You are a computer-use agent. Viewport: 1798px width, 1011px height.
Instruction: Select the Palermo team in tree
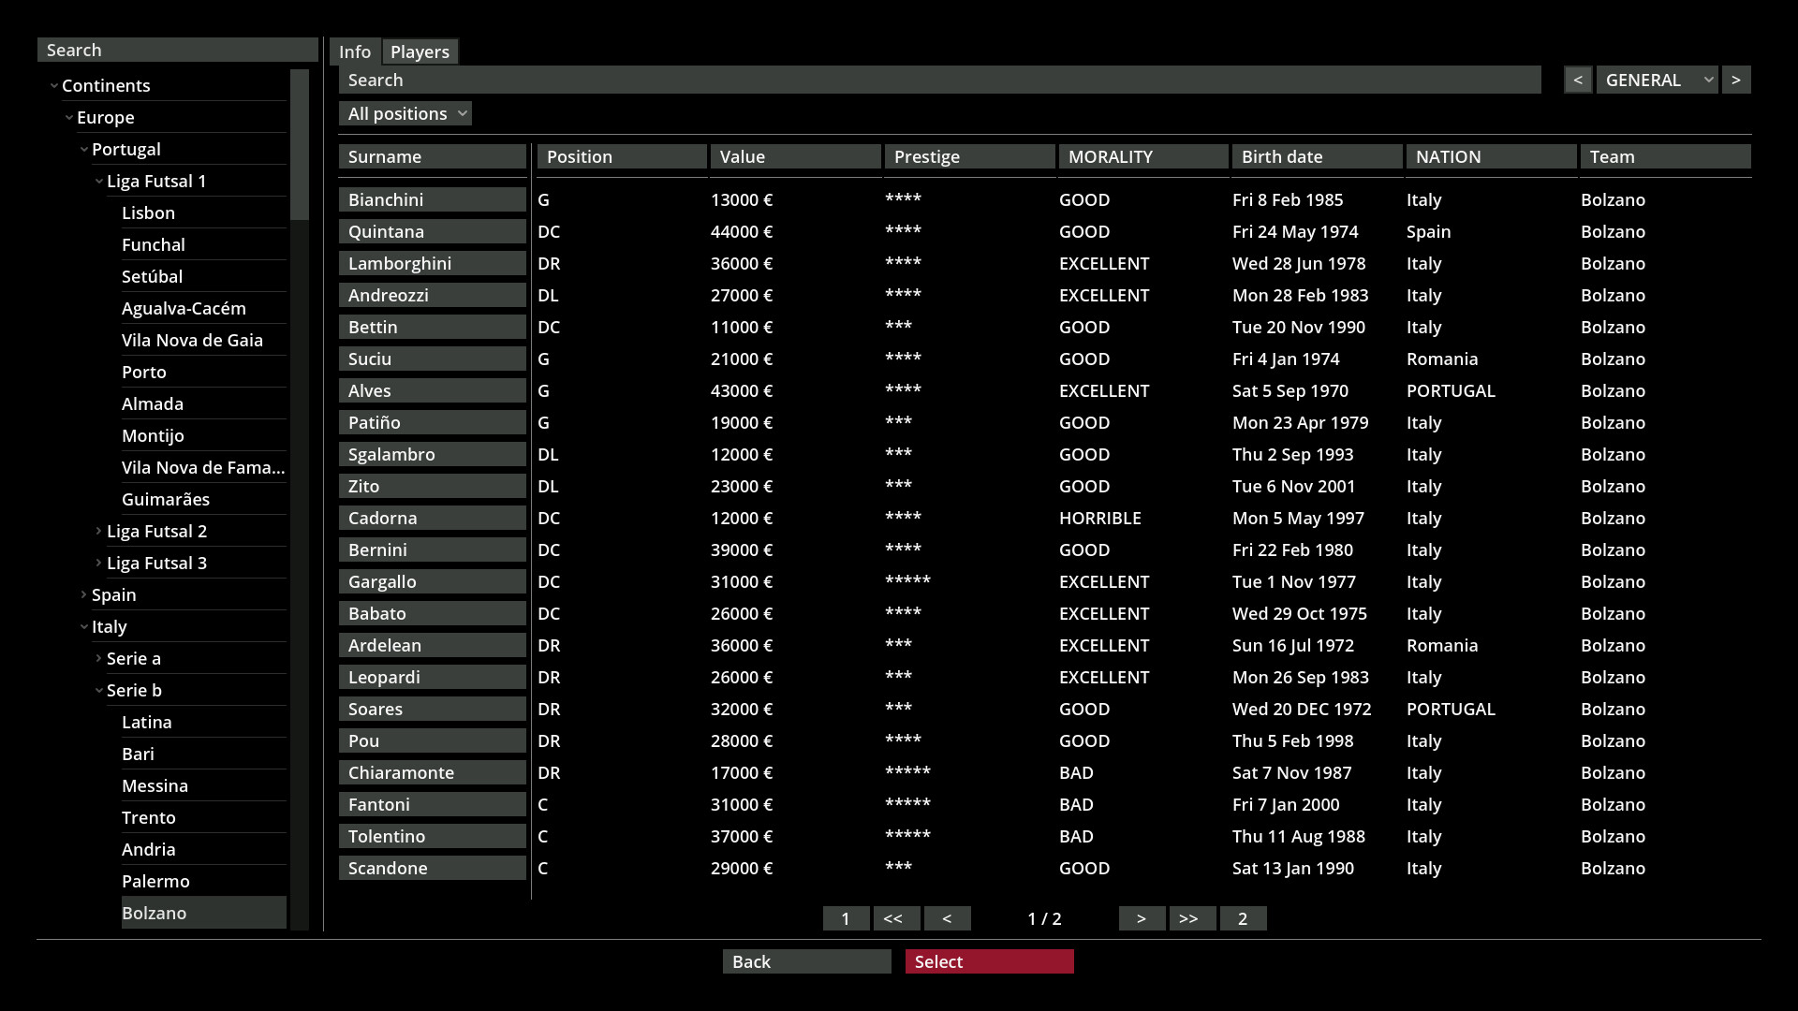tap(155, 881)
